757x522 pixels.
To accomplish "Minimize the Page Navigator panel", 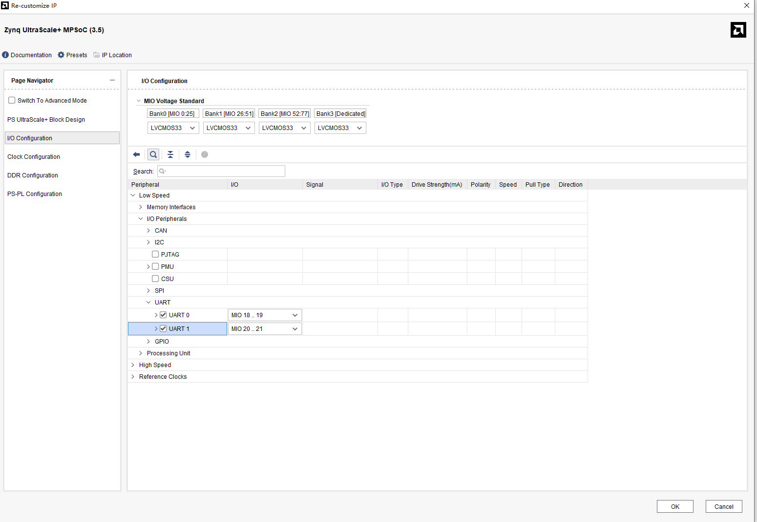I will (112, 80).
